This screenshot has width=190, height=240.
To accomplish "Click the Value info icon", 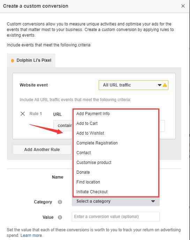I will pos(60,217).
